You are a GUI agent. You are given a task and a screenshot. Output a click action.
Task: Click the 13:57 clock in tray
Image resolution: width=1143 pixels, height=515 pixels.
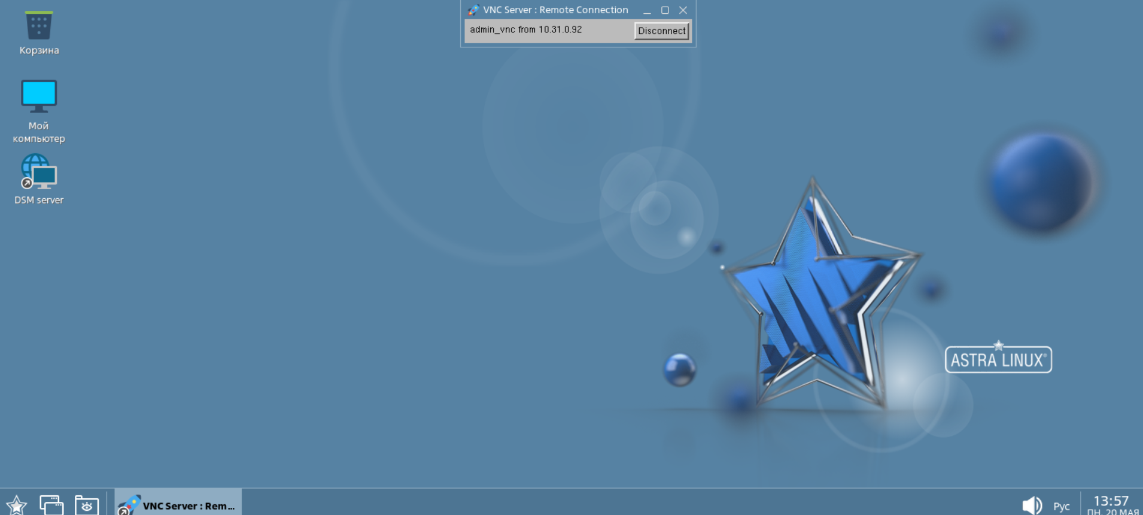[x=1111, y=501]
